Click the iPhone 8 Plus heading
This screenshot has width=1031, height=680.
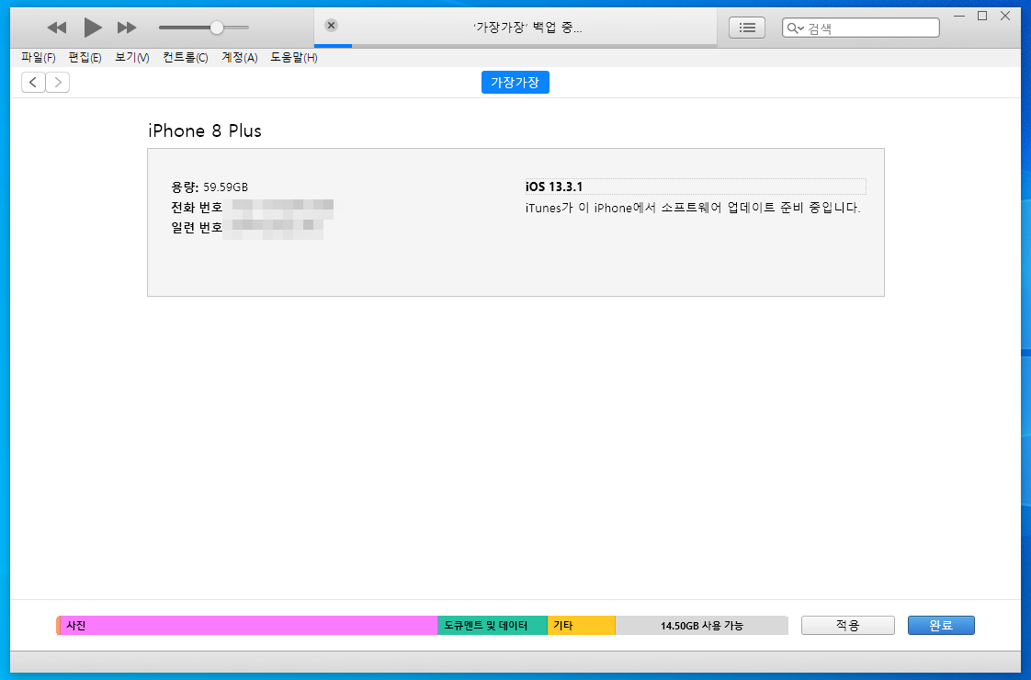(x=205, y=130)
